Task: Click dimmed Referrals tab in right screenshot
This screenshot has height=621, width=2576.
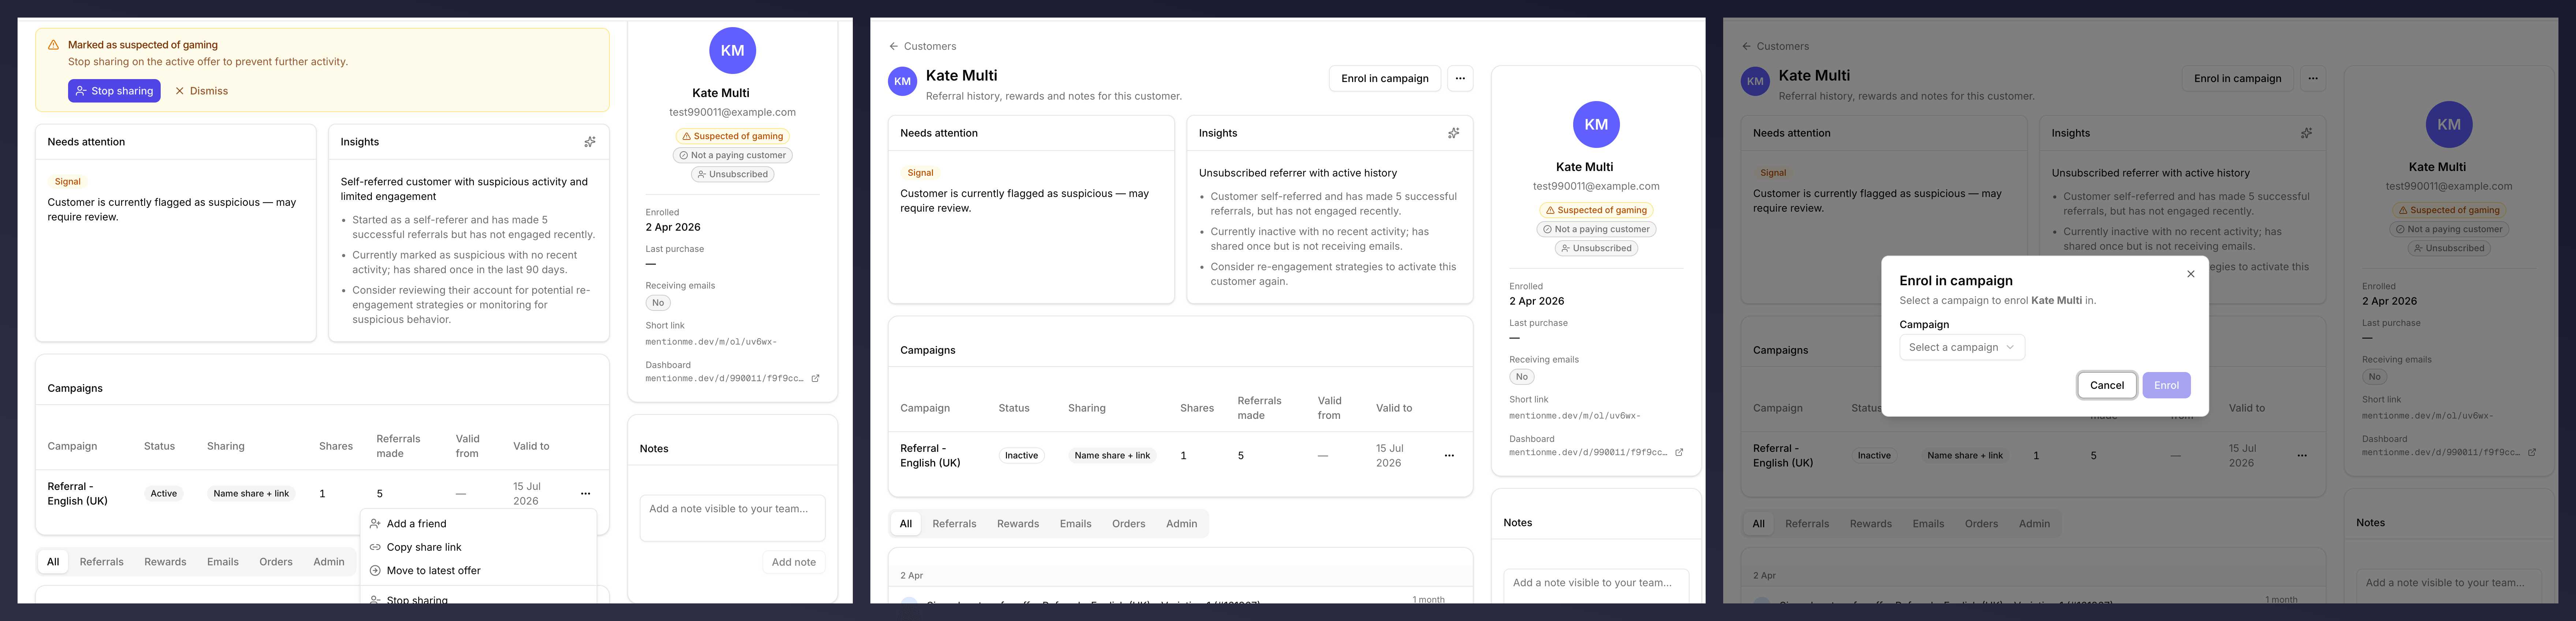Action: 1807,524
